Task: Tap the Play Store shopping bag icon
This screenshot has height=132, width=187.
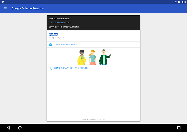Action: point(51,45)
